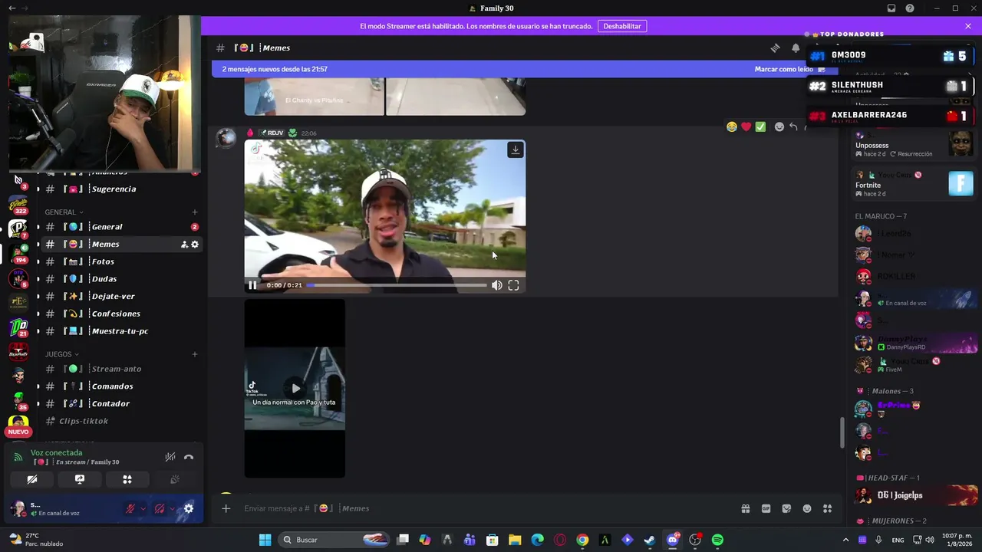Screen dimensions: 982x552
Task: Click the message input for Memes
Action: click(x=483, y=508)
